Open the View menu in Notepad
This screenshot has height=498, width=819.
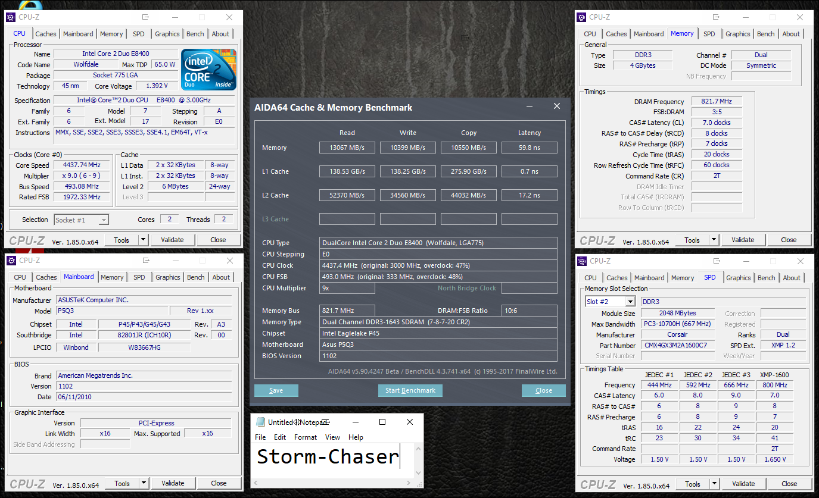pos(332,437)
